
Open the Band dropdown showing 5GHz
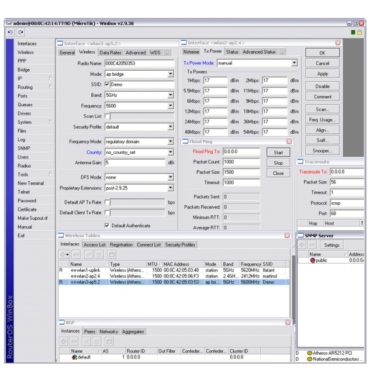click(171, 95)
